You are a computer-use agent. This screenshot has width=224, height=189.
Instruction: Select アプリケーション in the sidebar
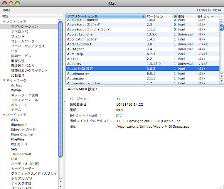point(24,27)
